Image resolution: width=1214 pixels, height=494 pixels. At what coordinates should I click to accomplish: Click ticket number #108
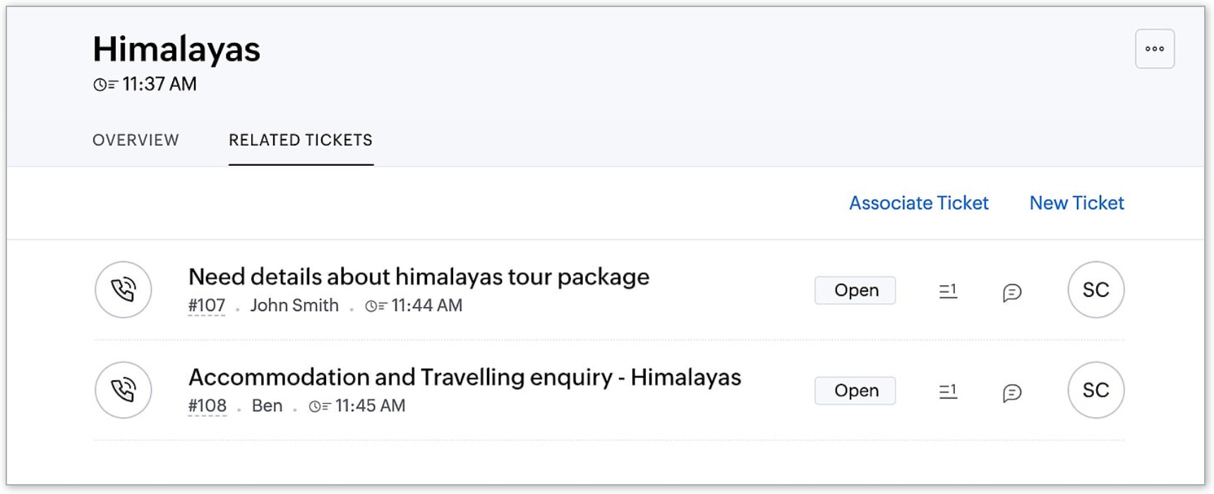[208, 406]
